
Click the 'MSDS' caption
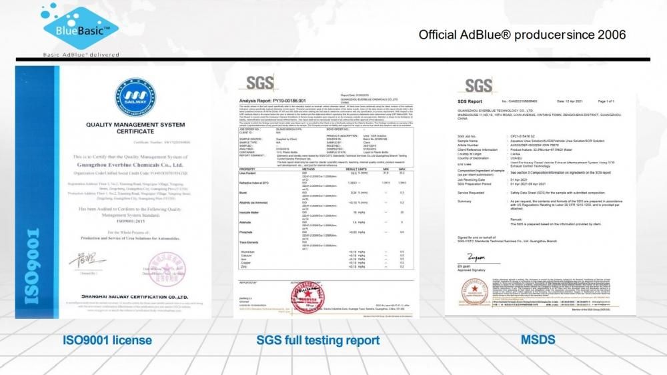pos(538,340)
